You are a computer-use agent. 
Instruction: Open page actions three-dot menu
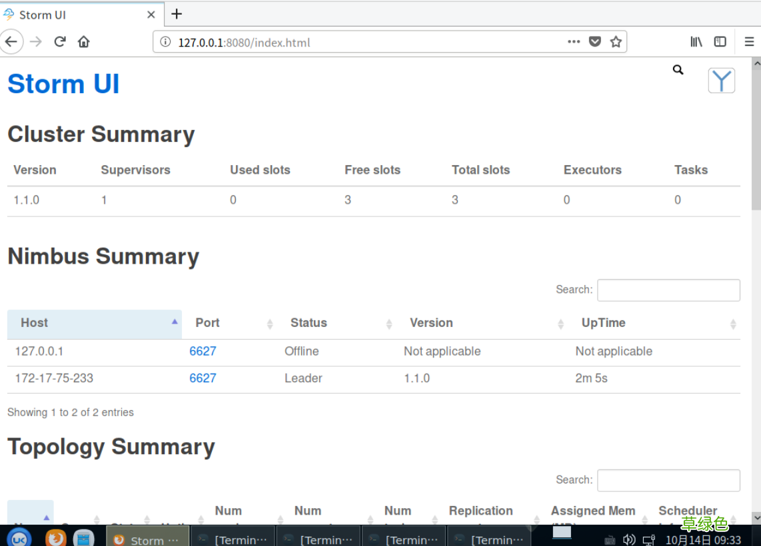pyautogui.click(x=574, y=42)
